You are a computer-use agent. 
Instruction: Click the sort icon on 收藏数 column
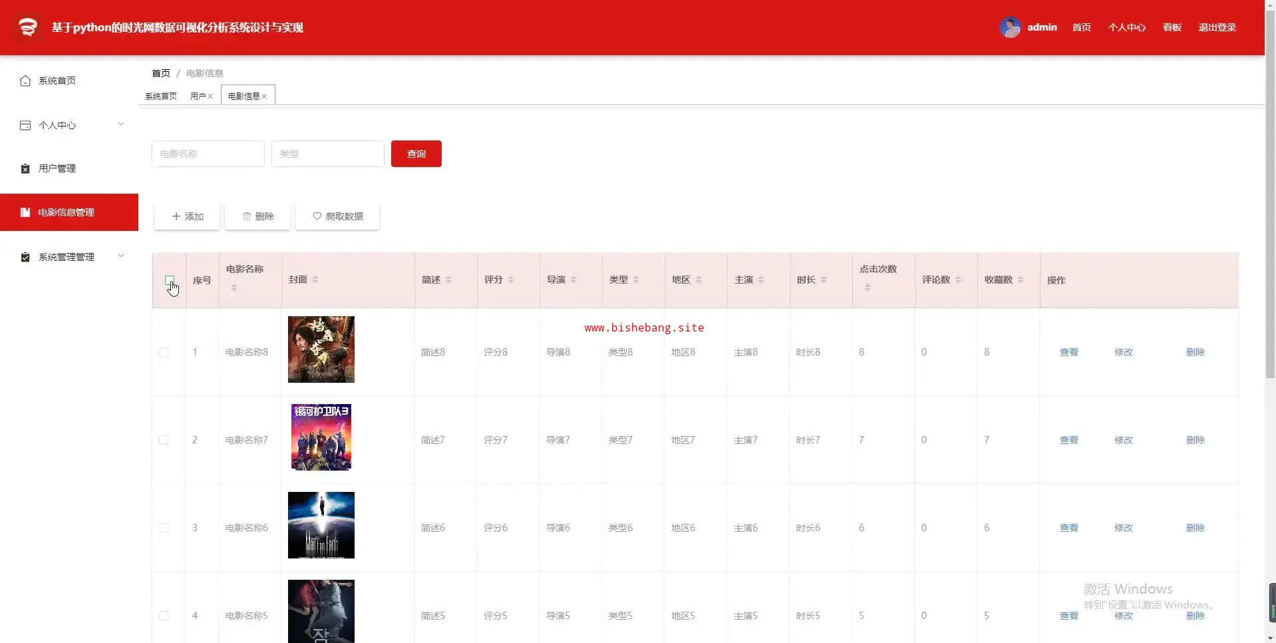1021,280
